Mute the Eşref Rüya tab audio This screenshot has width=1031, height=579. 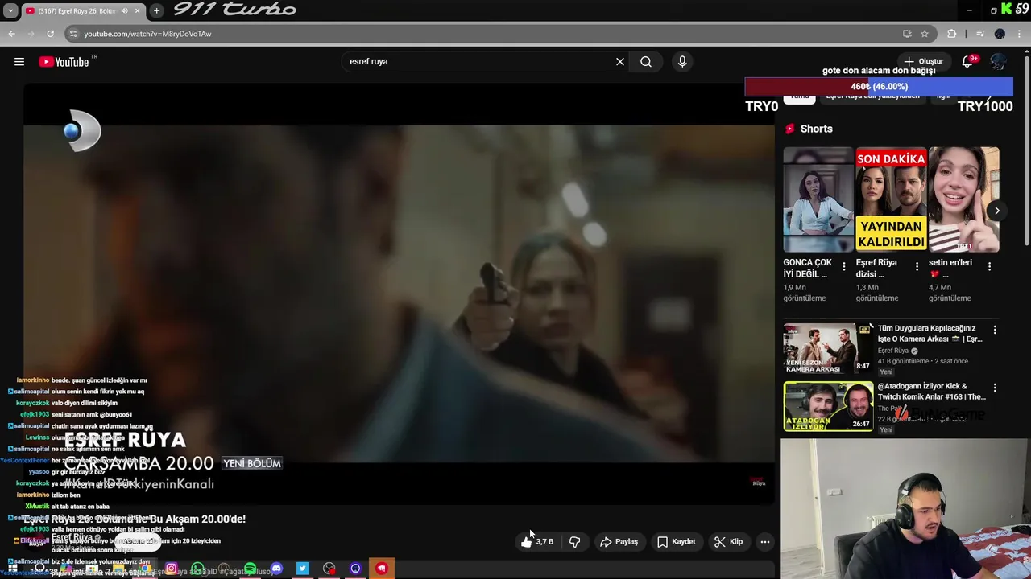coord(124,11)
